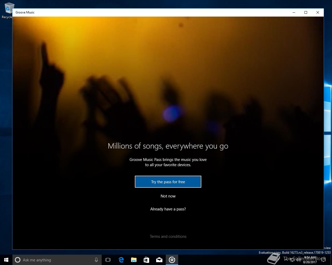Viewport: 332px width, 265px height.
Task: Click the Groove Music taskbar icon
Action: click(172, 260)
